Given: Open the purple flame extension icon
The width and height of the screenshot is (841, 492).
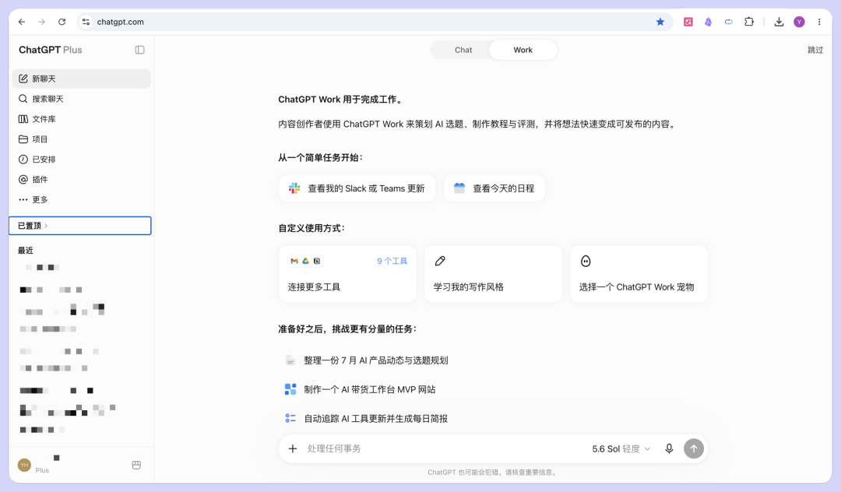Looking at the screenshot, I should point(709,22).
